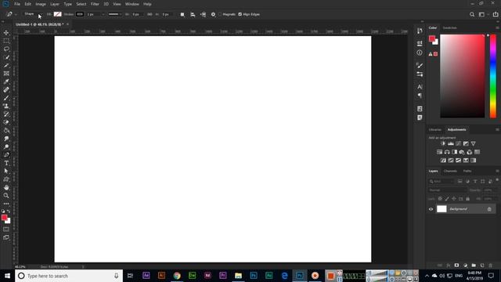Select the Paint Bucket tool

6,131
